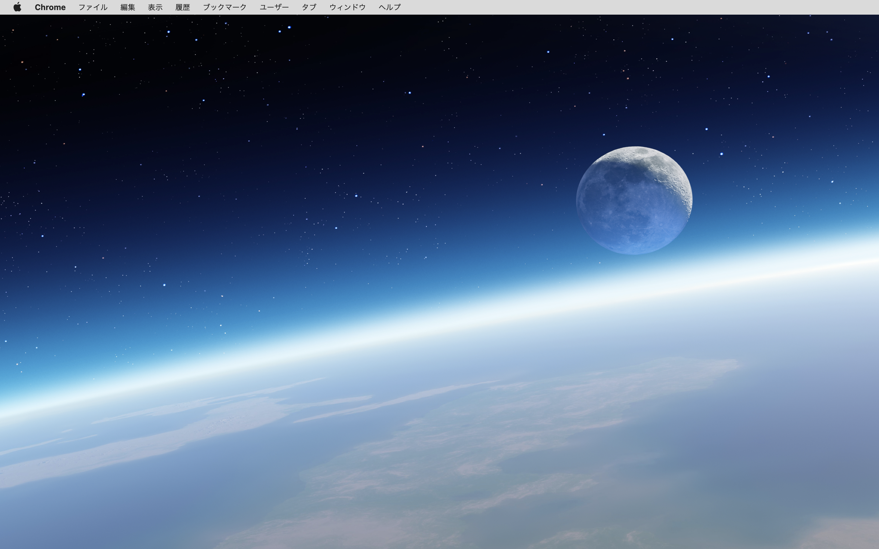Click the moon on the desktop wallpaper
Image resolution: width=879 pixels, height=549 pixels.
(634, 200)
